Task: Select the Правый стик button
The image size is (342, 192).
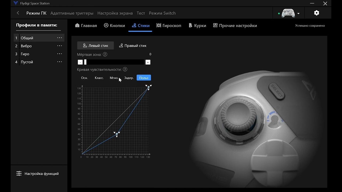Action: pyautogui.click(x=133, y=46)
